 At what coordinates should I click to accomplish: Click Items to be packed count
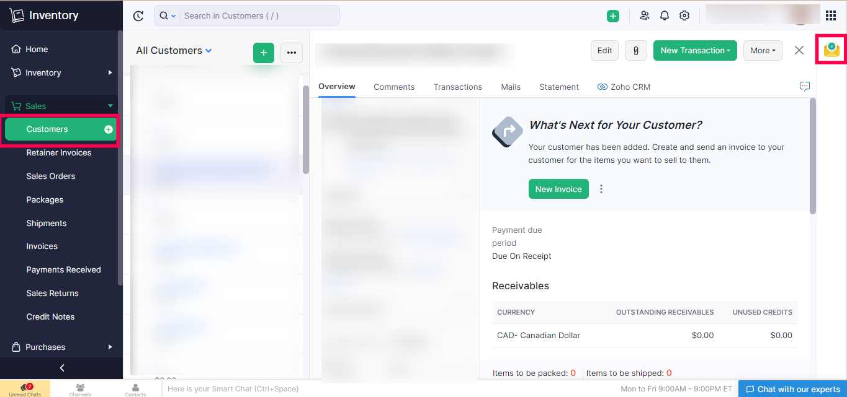coord(573,373)
